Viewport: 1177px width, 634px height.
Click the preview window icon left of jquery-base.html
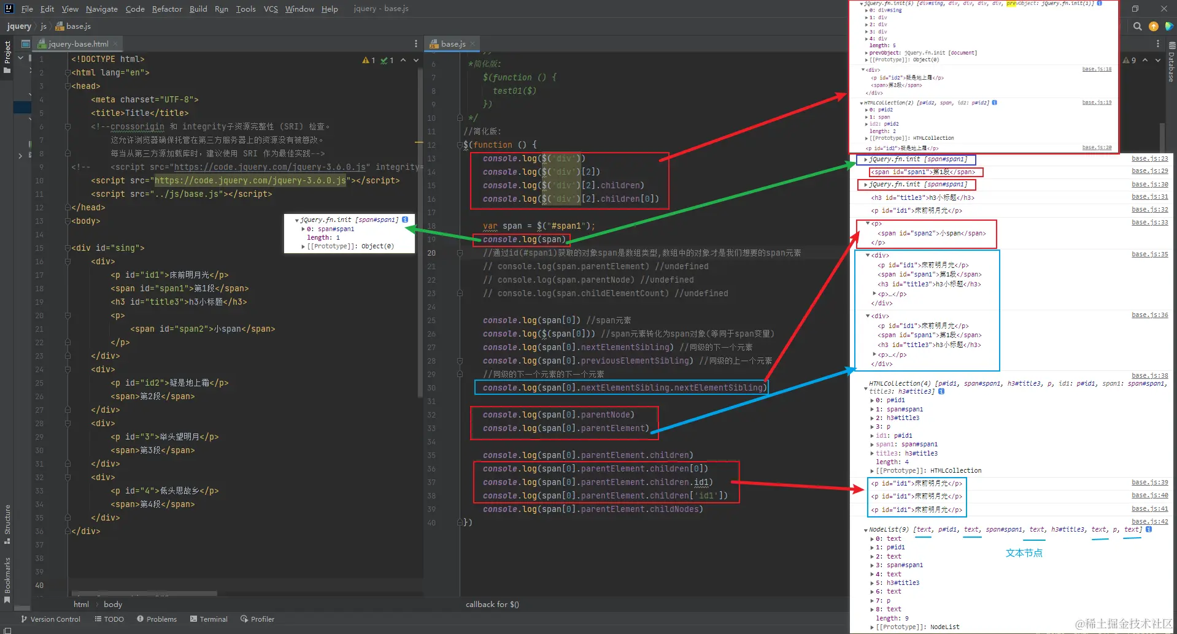26,44
